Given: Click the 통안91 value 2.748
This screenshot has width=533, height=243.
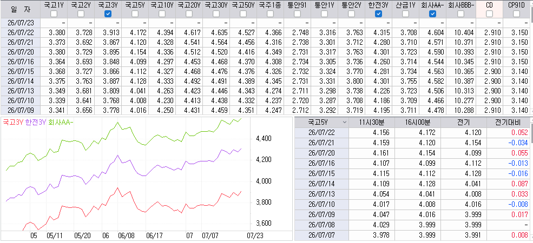Looking at the screenshot, I should pyautogui.click(x=301, y=32).
